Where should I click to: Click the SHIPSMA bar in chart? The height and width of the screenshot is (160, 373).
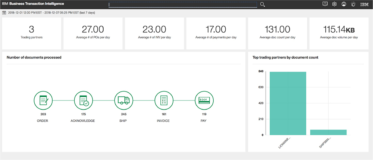coord(328,132)
